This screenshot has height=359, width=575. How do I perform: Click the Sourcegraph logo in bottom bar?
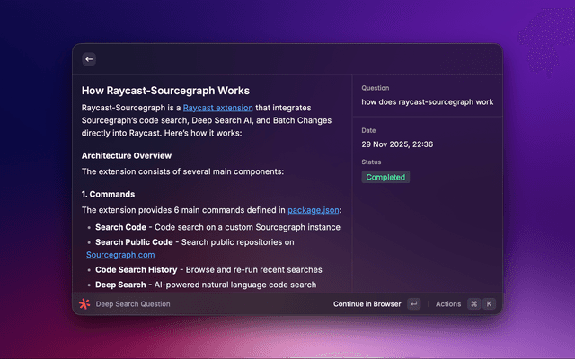click(x=84, y=304)
